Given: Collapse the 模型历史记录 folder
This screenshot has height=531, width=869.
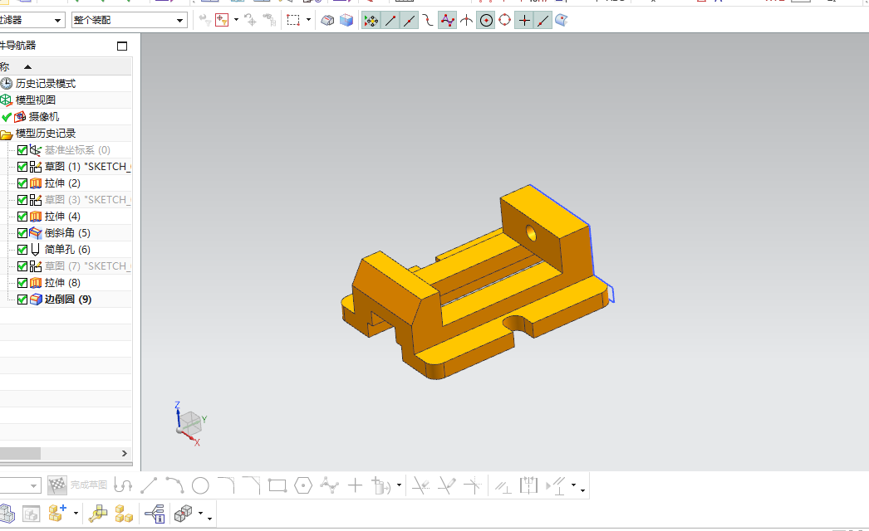Looking at the screenshot, I should tap(6, 134).
